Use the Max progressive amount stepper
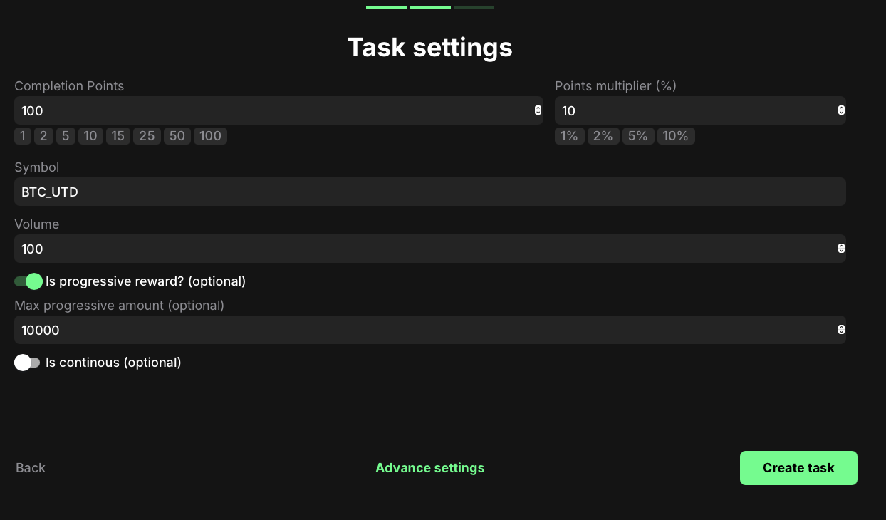The image size is (886, 520). [x=841, y=330]
